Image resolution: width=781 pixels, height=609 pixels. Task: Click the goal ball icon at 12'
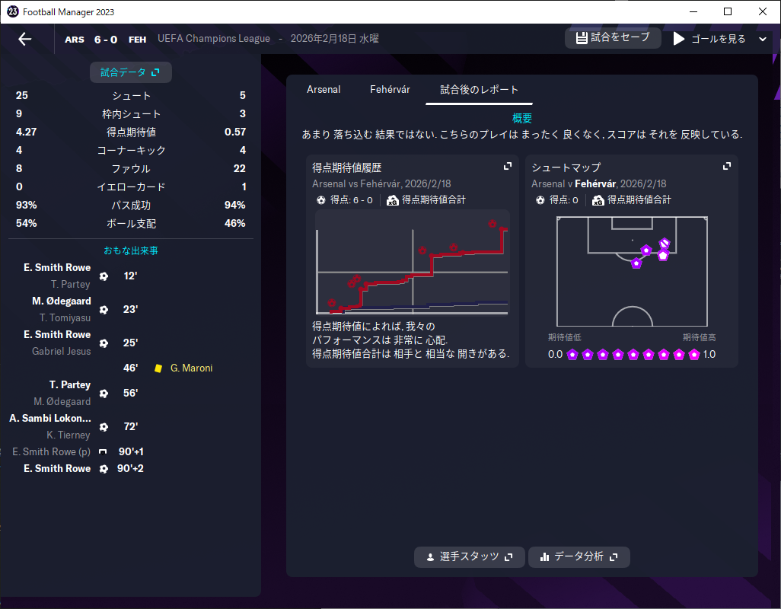[104, 276]
